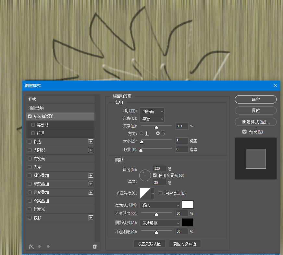Select the 描边 effect row

tap(60, 142)
